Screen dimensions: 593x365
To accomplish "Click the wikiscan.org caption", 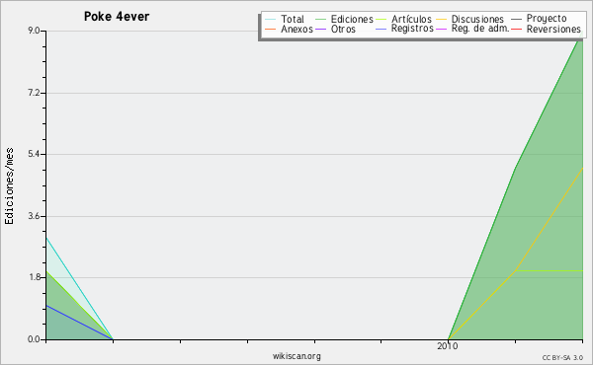I will 296,356.
